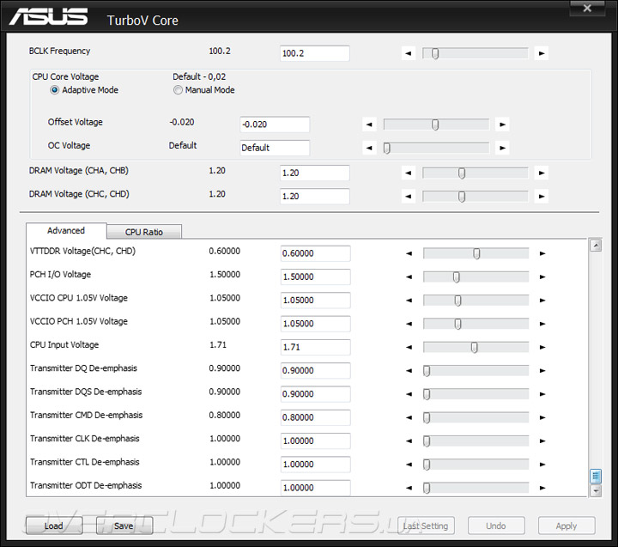Click DRAM Voltage (CHA, CHB) slider handle
The image size is (618, 547).
(x=462, y=173)
